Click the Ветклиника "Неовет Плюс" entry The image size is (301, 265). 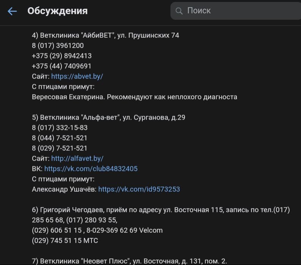(129, 261)
